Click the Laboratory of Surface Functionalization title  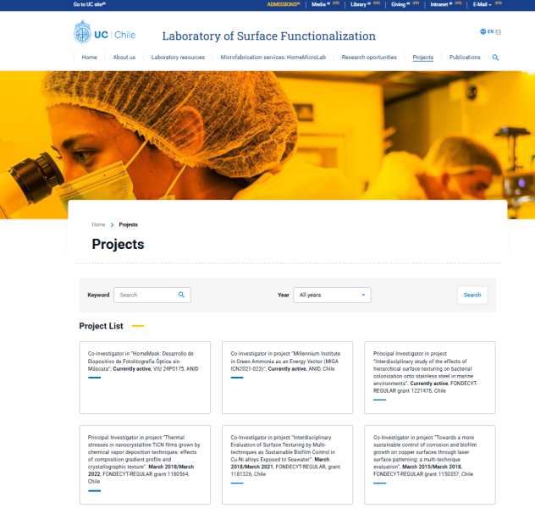click(269, 36)
